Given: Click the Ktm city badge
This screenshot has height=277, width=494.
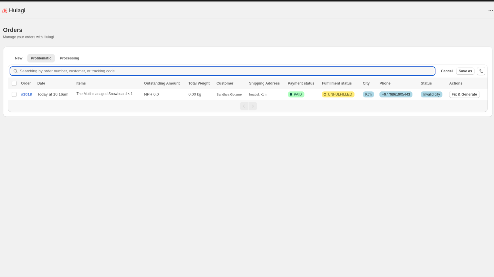Looking at the screenshot, I should point(368,94).
